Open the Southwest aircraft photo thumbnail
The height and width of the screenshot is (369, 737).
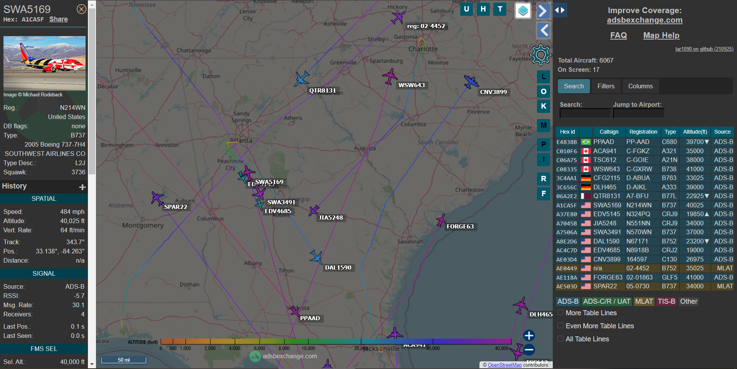coord(45,63)
